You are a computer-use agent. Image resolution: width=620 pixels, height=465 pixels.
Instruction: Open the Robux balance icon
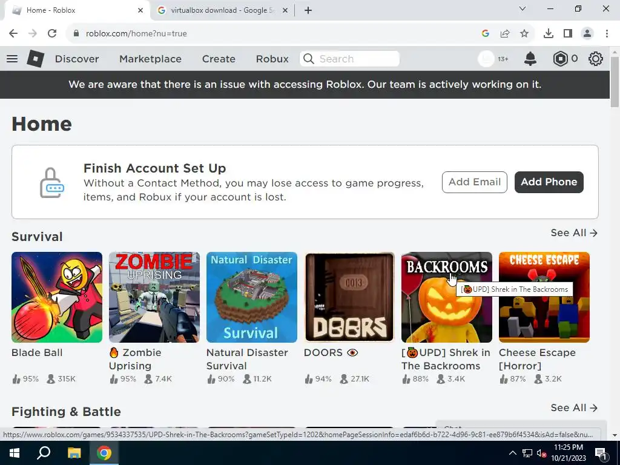560,59
